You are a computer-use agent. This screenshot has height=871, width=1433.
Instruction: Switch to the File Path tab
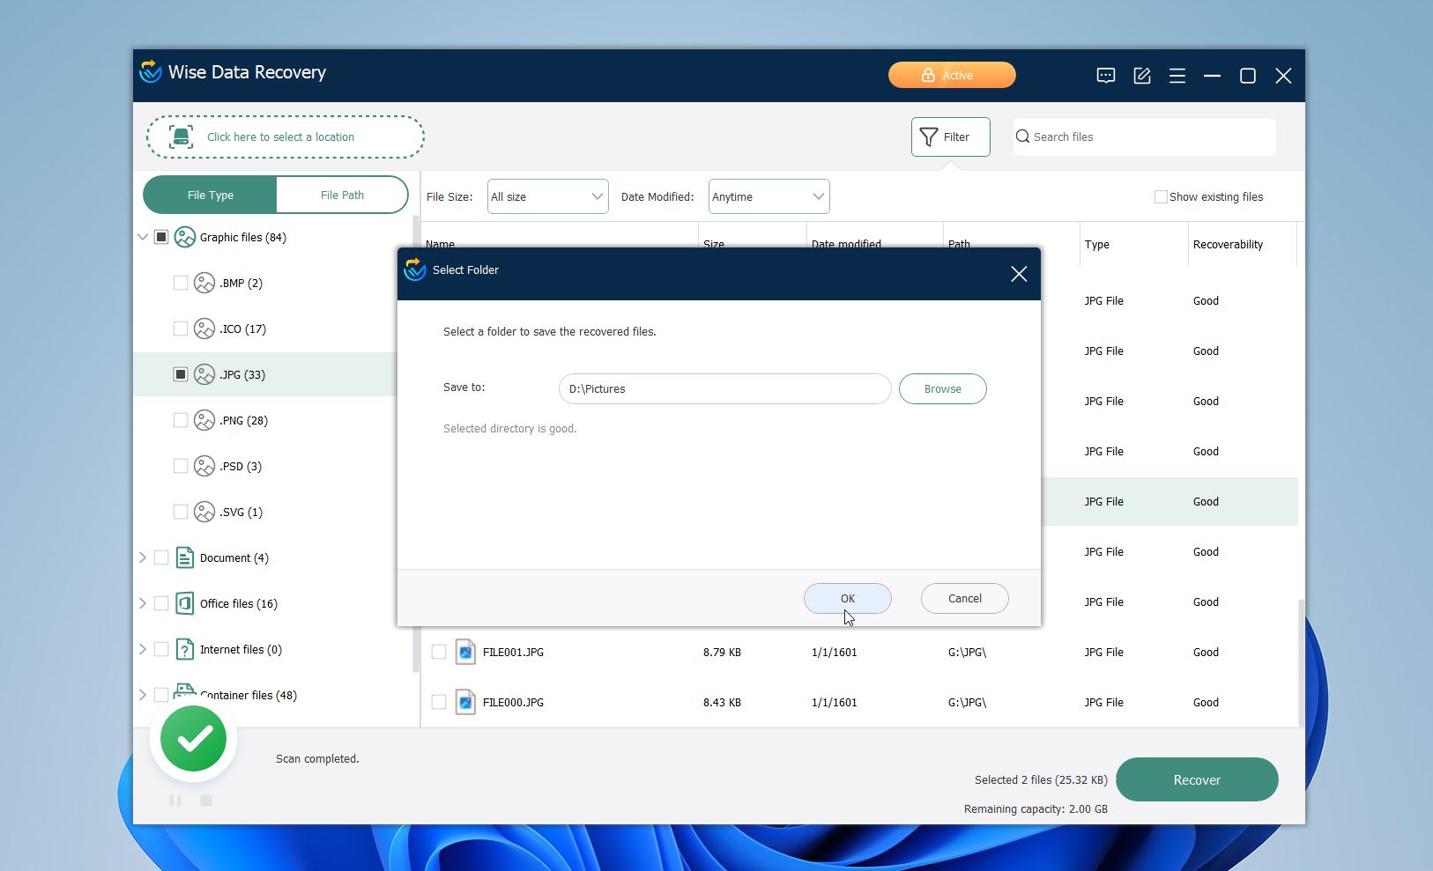pyautogui.click(x=342, y=195)
